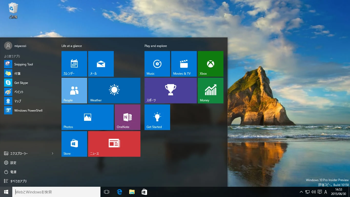350x197 pixels.
Task: Open the Music tile
Action: (x=157, y=64)
